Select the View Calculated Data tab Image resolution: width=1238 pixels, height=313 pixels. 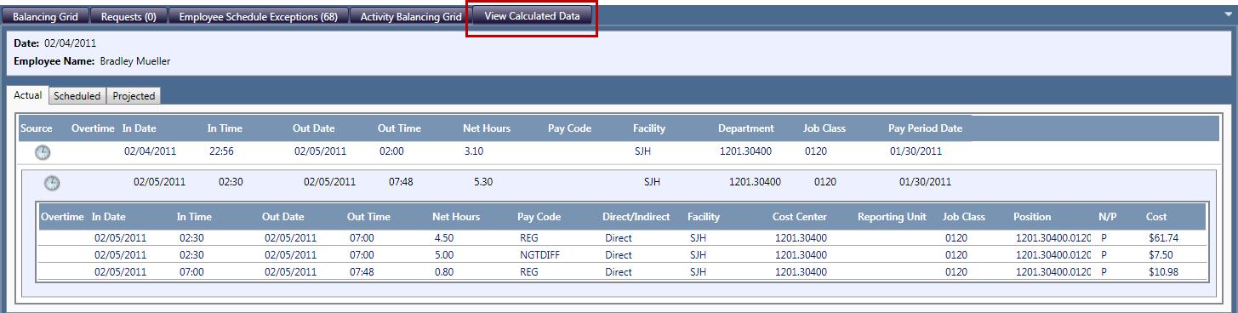pyautogui.click(x=532, y=16)
